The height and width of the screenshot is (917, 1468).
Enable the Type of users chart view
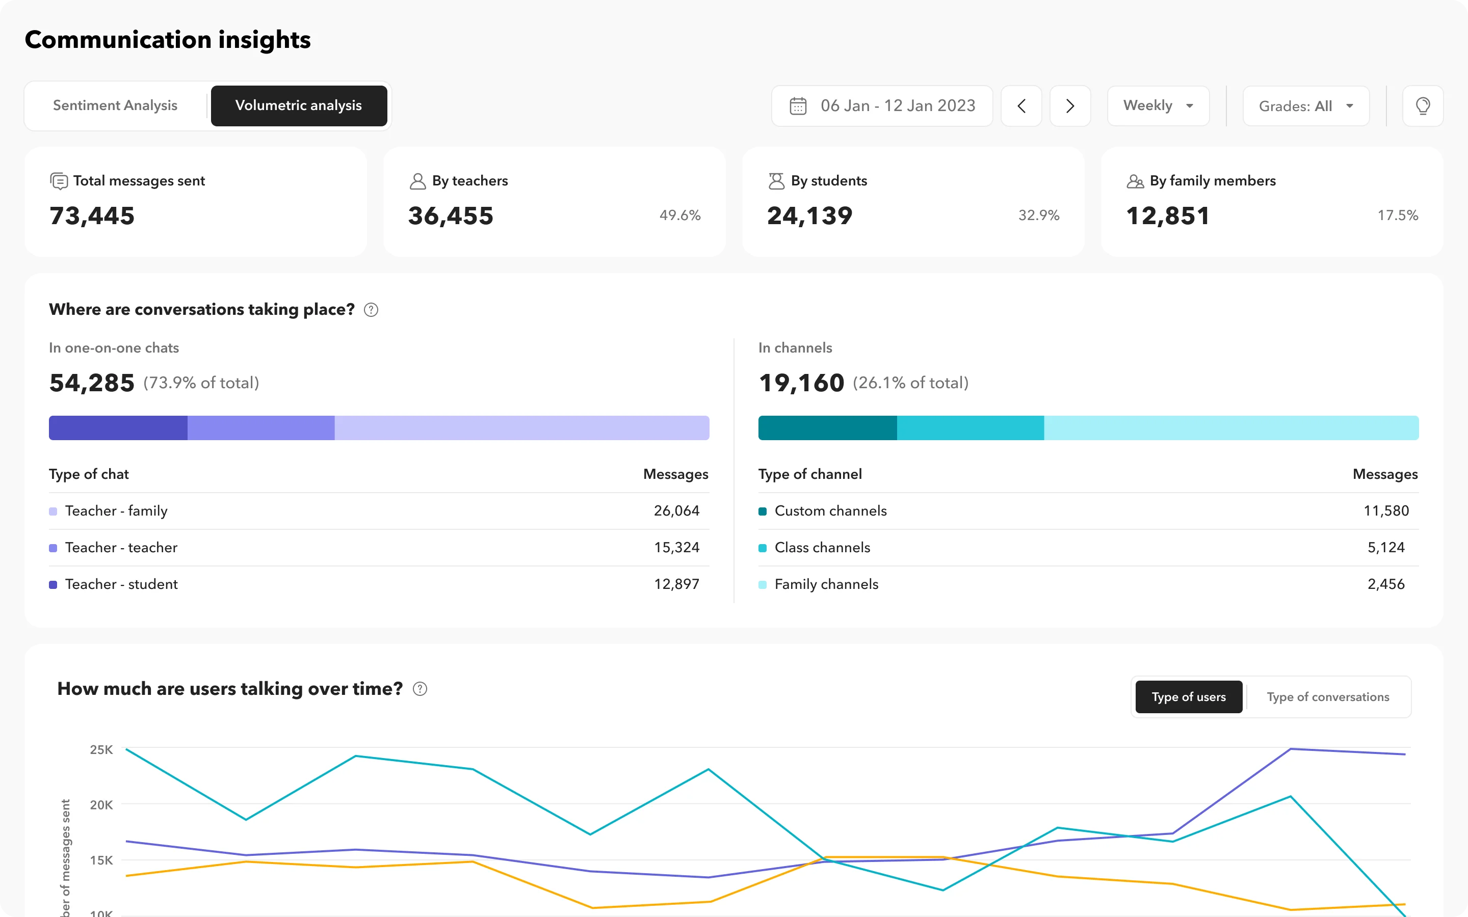1188,697
